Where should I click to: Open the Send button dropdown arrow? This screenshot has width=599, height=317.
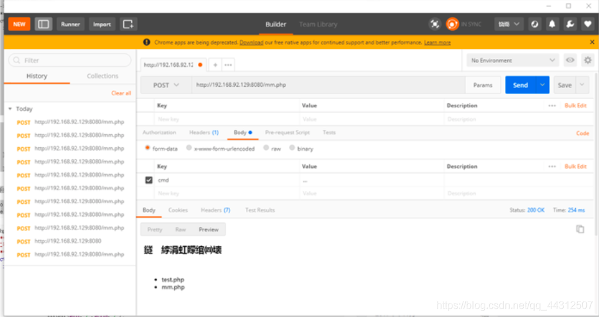pos(542,85)
